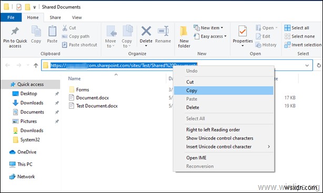Viewport: 323px width, 193px height.
Task: Open Quick Access Toolbar customize arrow
Action: [x=34, y=7]
